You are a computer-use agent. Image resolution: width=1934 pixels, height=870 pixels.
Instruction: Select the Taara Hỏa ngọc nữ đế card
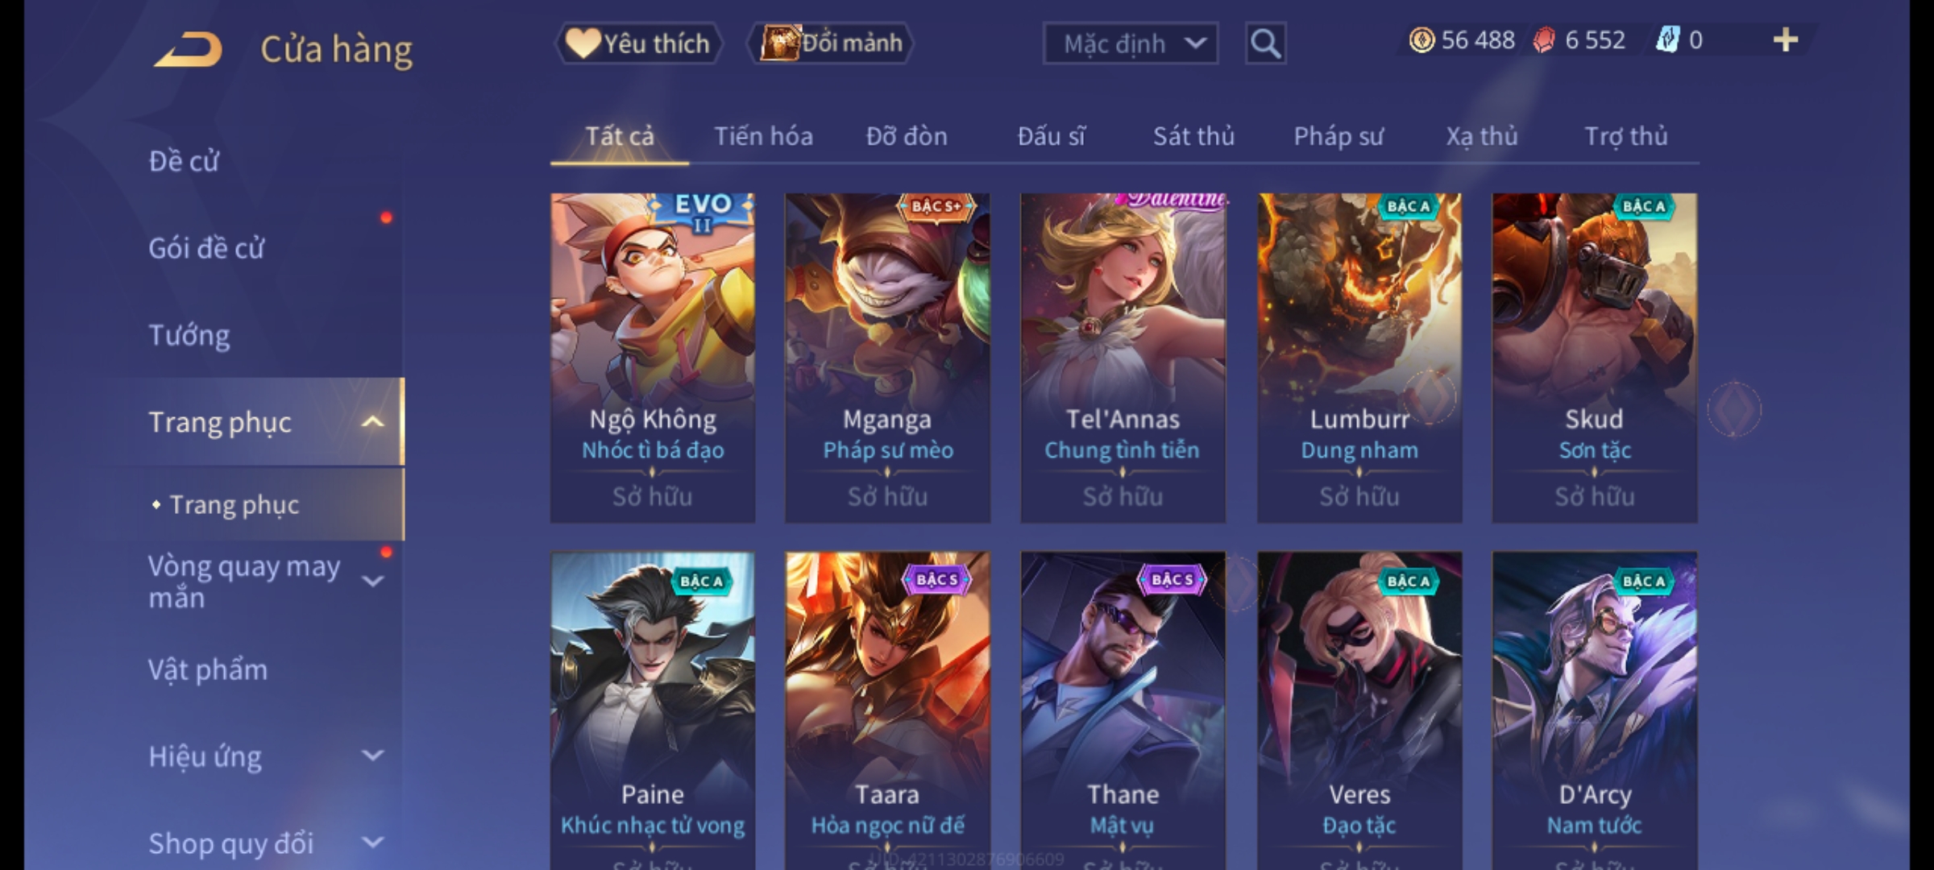pos(887,710)
